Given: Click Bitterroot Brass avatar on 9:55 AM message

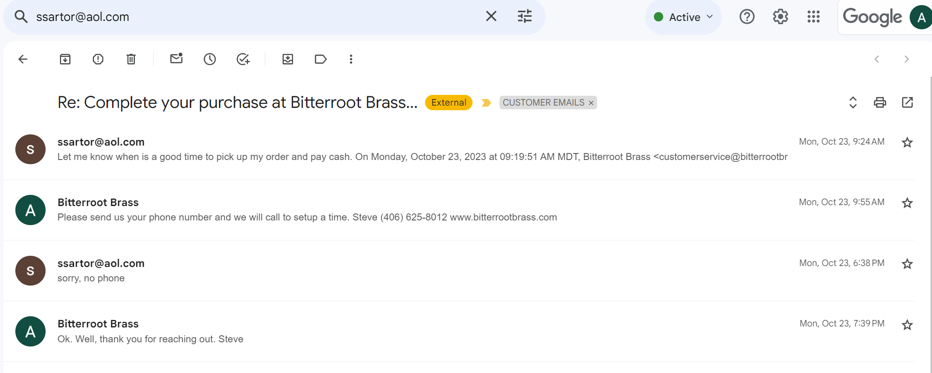Looking at the screenshot, I should (30, 210).
